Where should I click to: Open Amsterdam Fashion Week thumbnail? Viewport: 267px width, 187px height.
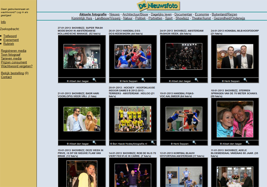point(184,56)
